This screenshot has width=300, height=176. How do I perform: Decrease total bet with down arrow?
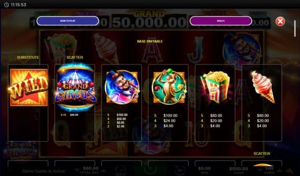tap(77, 170)
